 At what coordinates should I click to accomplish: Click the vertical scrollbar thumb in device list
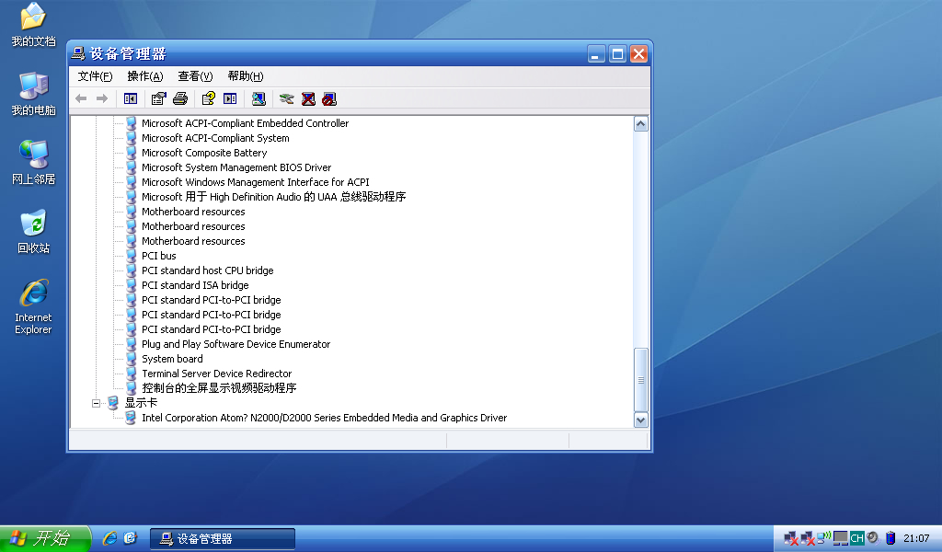[x=641, y=379]
